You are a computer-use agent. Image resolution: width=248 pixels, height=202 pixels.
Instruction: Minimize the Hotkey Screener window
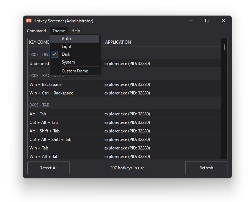pos(191,21)
